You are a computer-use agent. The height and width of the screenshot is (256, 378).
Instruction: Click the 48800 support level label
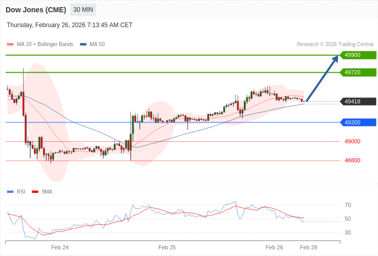tap(352, 161)
